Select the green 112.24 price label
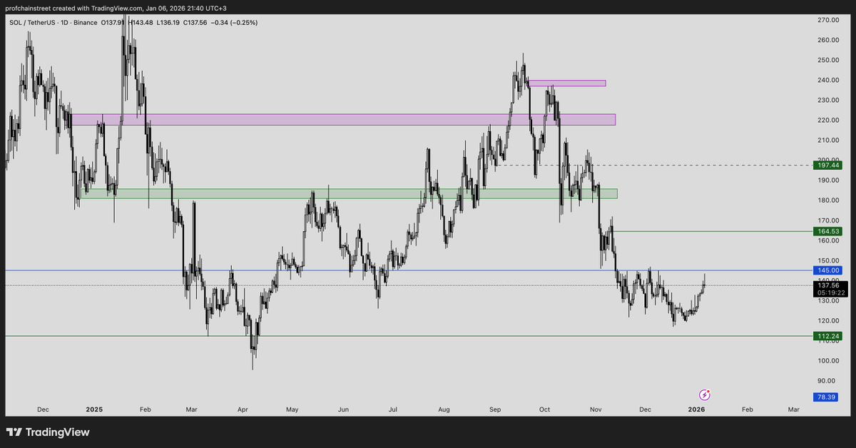 (x=828, y=336)
